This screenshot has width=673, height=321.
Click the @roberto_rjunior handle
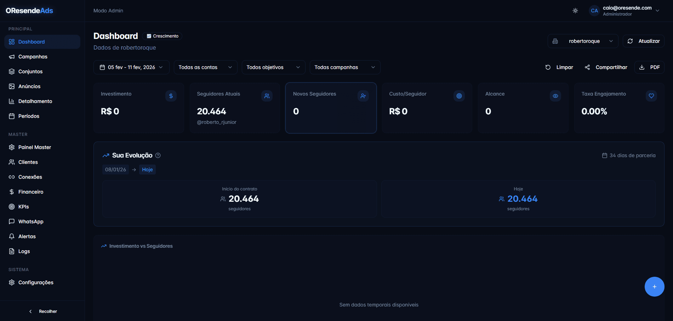pos(217,122)
